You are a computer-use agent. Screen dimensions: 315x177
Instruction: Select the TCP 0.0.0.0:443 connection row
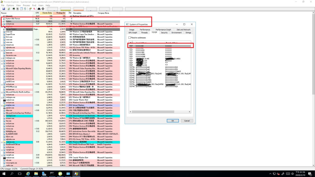(160, 46)
